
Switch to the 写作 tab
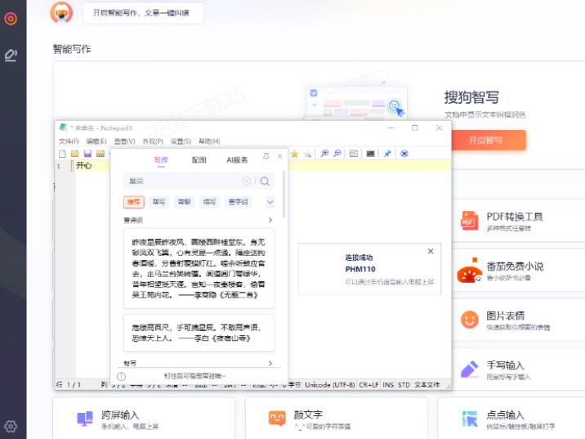161,160
